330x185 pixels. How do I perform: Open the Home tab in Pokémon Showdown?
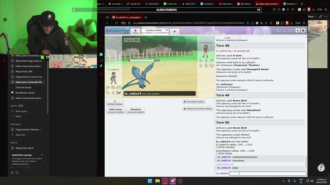click(135, 31)
